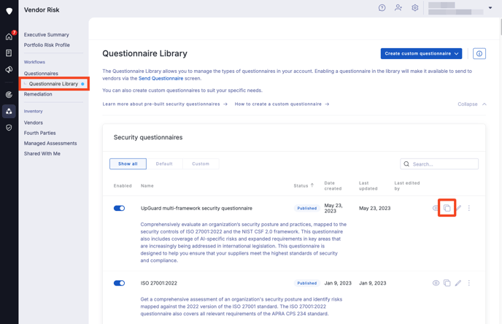This screenshot has height=324, width=502.
Task: Click the Vendor Risk header title
Action: click(42, 10)
